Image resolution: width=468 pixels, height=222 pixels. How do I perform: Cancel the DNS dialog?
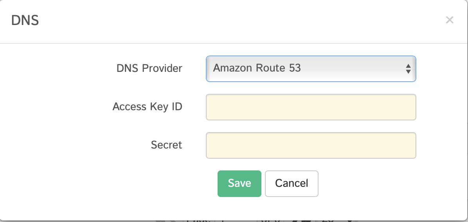[292, 183]
